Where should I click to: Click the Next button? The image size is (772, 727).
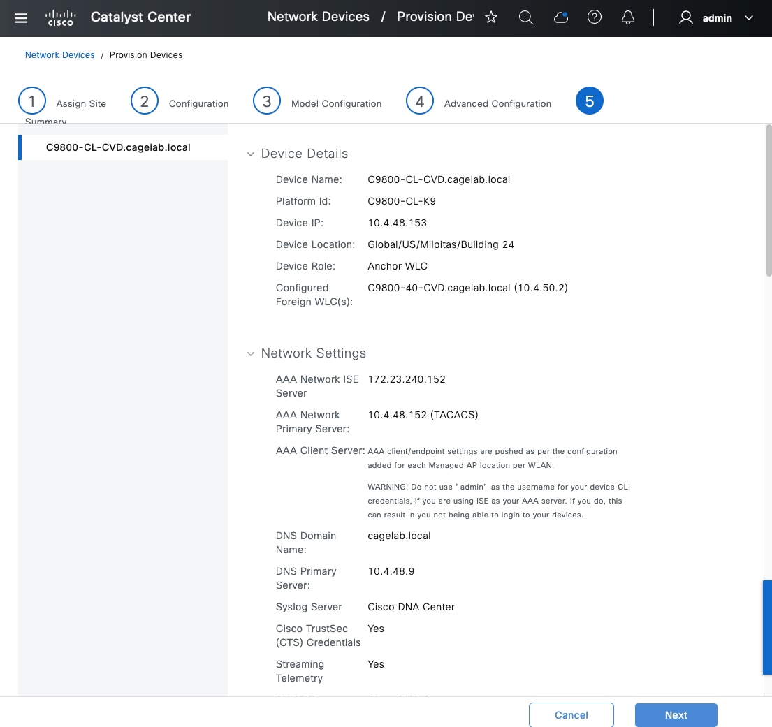click(x=676, y=714)
